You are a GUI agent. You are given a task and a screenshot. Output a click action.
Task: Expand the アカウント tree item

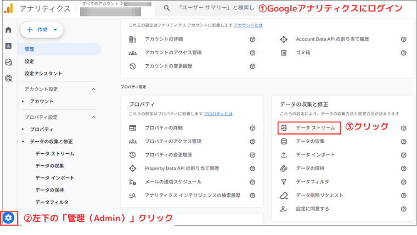[x=23, y=102]
